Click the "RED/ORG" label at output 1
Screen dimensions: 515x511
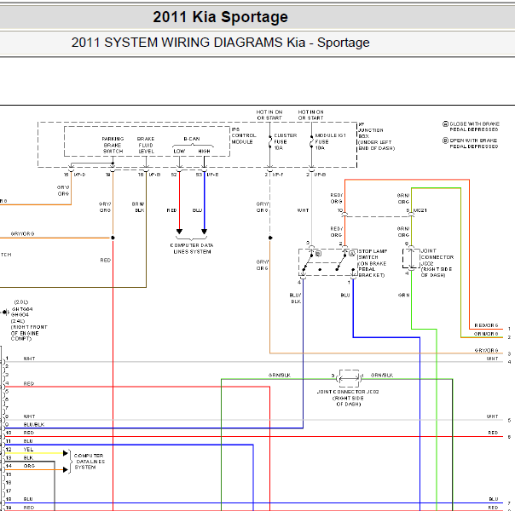486,325
